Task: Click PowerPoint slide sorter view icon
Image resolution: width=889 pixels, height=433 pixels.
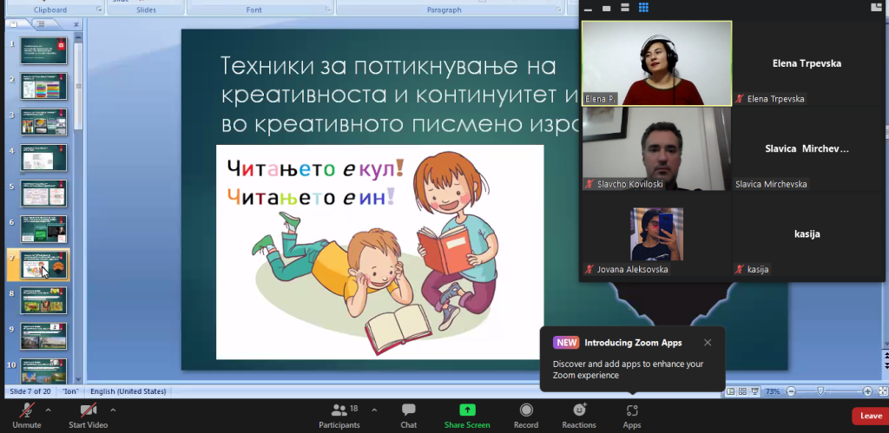Action: pos(742,391)
